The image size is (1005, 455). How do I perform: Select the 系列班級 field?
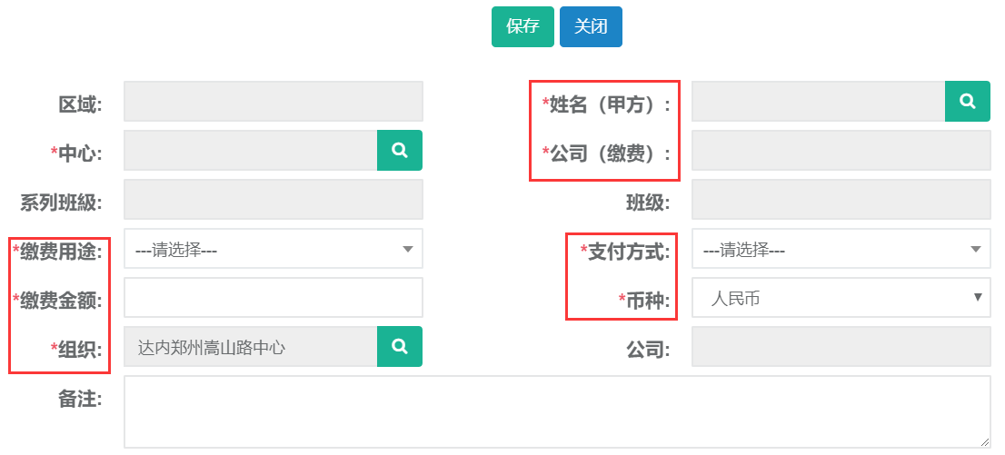pos(273,200)
